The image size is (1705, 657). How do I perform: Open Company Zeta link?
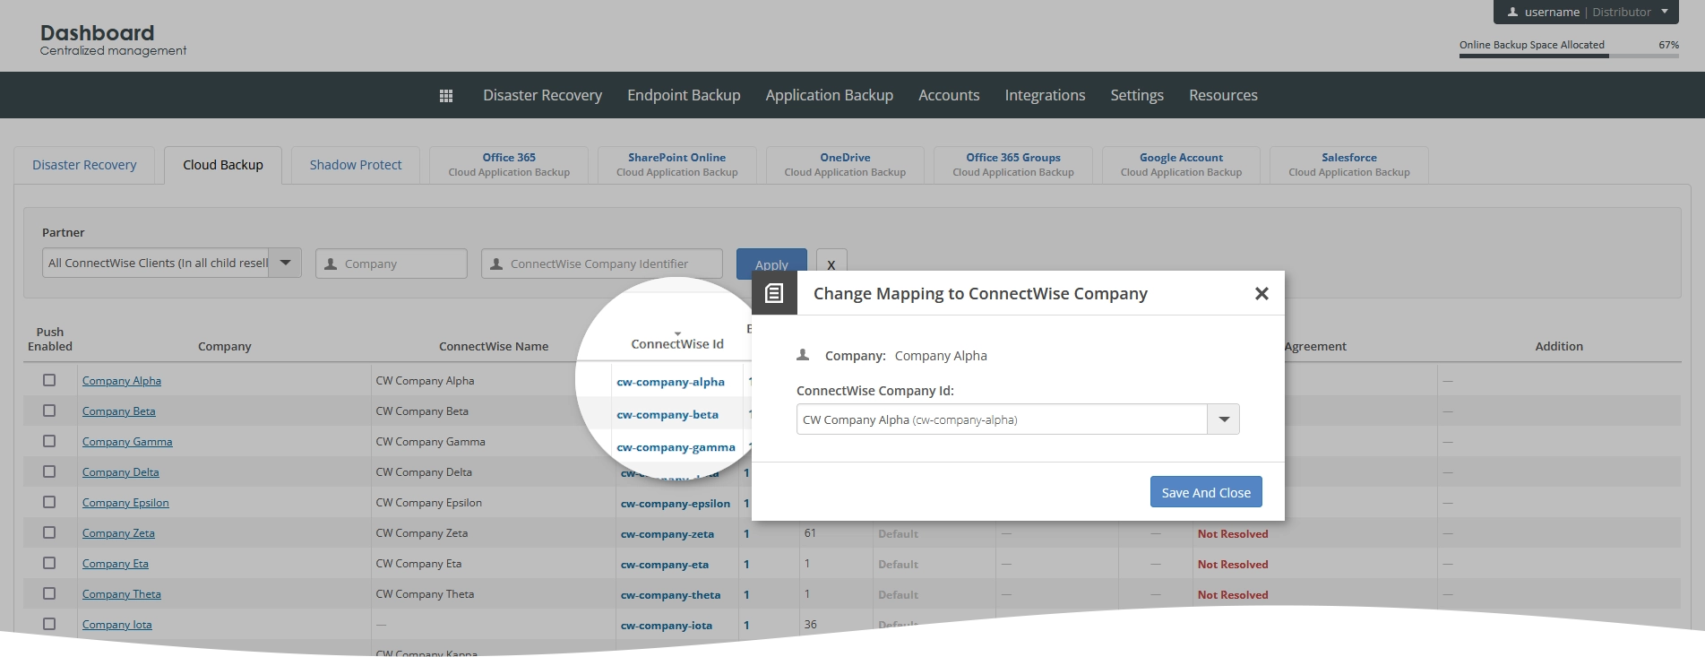point(118,533)
